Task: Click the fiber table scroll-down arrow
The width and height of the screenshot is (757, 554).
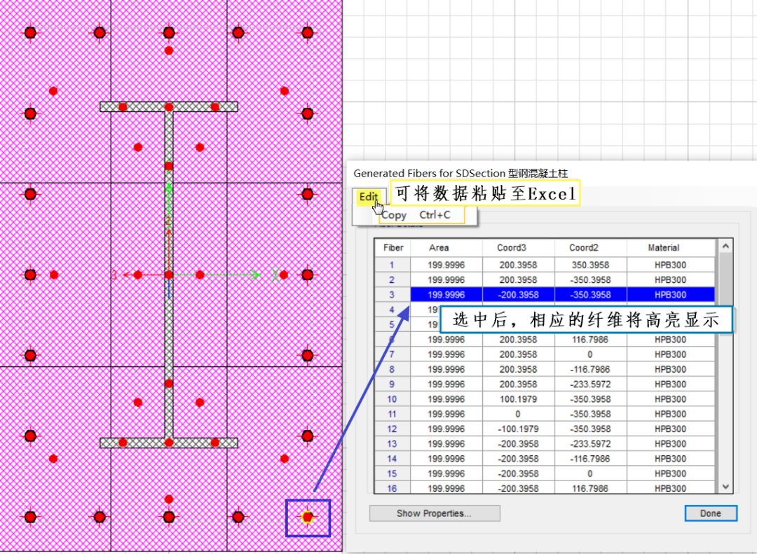Action: click(x=725, y=486)
